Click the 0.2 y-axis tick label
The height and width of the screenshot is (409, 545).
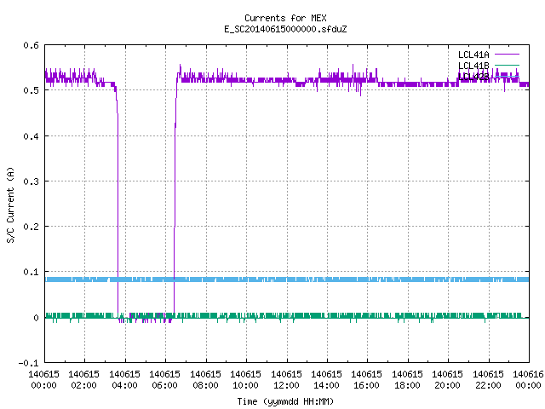click(31, 227)
